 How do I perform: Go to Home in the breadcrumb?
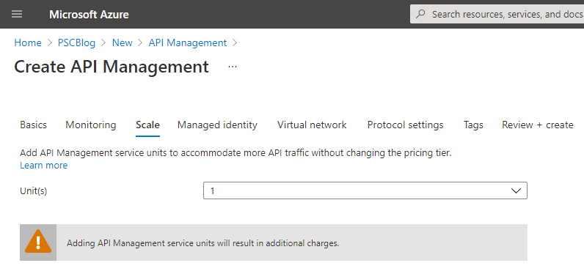[28, 42]
